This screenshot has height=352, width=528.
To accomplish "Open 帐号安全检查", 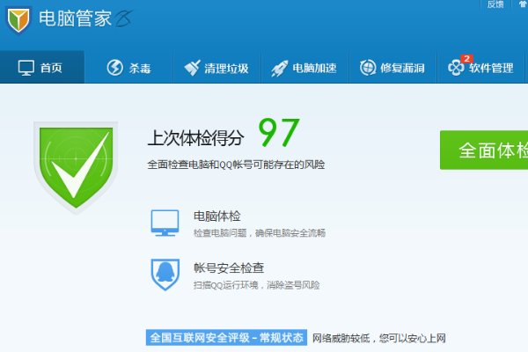I will 229,268.
